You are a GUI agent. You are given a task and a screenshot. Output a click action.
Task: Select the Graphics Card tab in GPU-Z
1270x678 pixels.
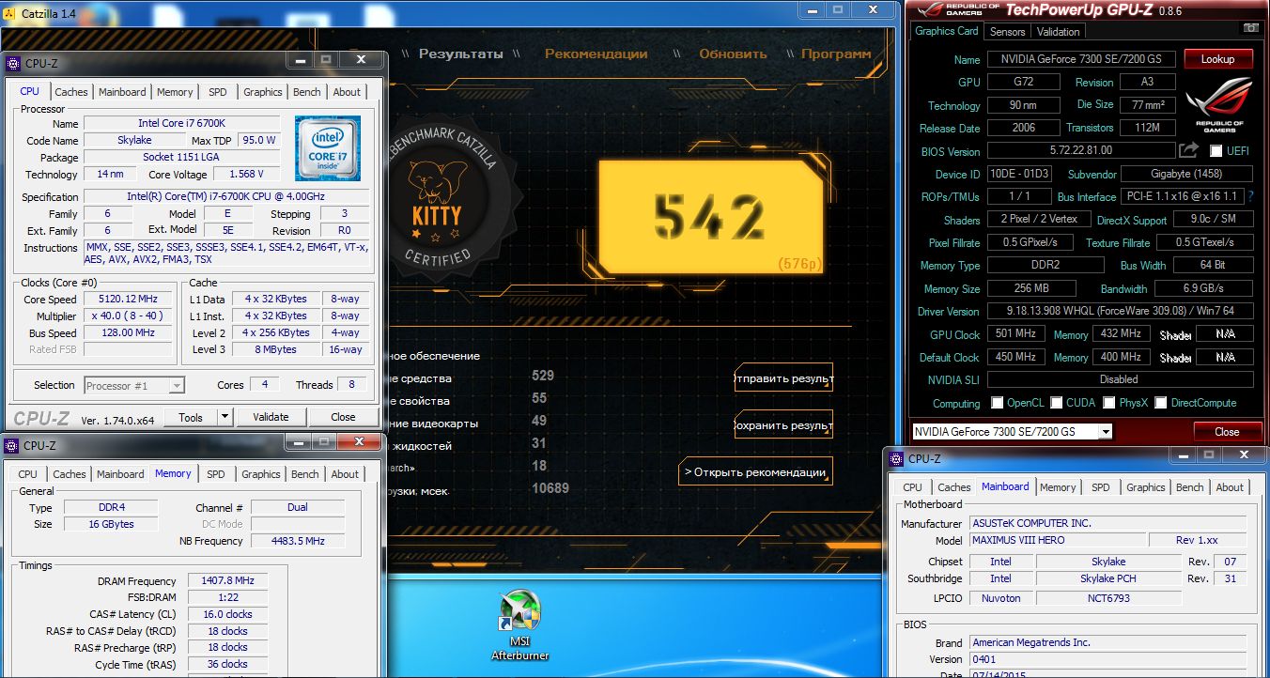tap(947, 30)
